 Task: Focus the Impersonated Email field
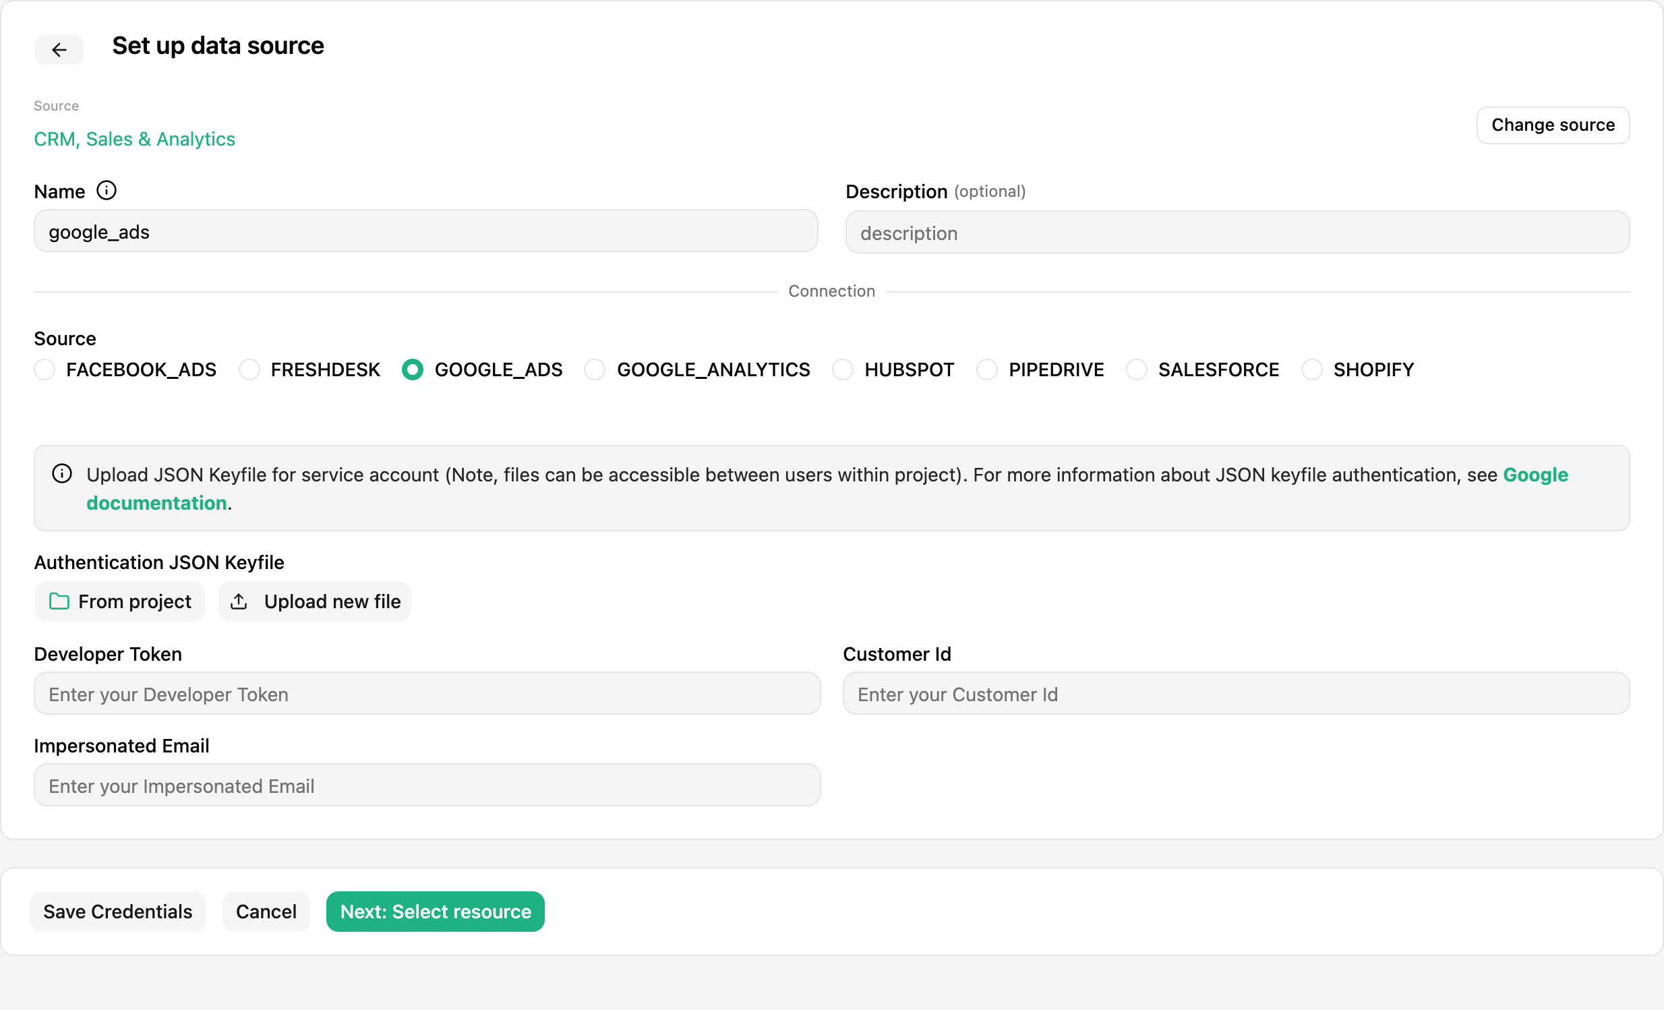pos(427,785)
